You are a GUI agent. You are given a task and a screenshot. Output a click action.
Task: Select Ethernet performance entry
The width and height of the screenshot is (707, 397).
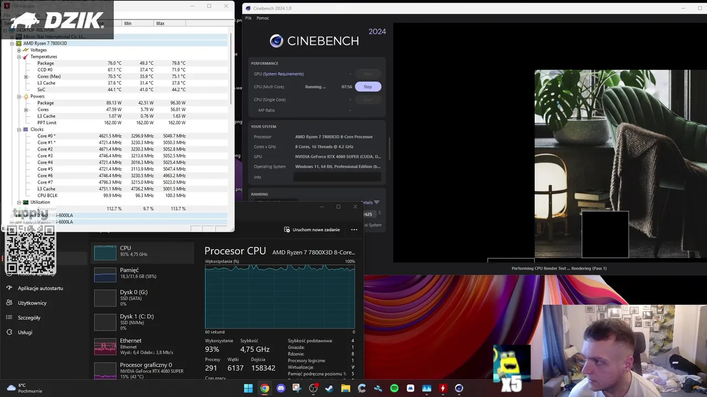[x=143, y=346]
